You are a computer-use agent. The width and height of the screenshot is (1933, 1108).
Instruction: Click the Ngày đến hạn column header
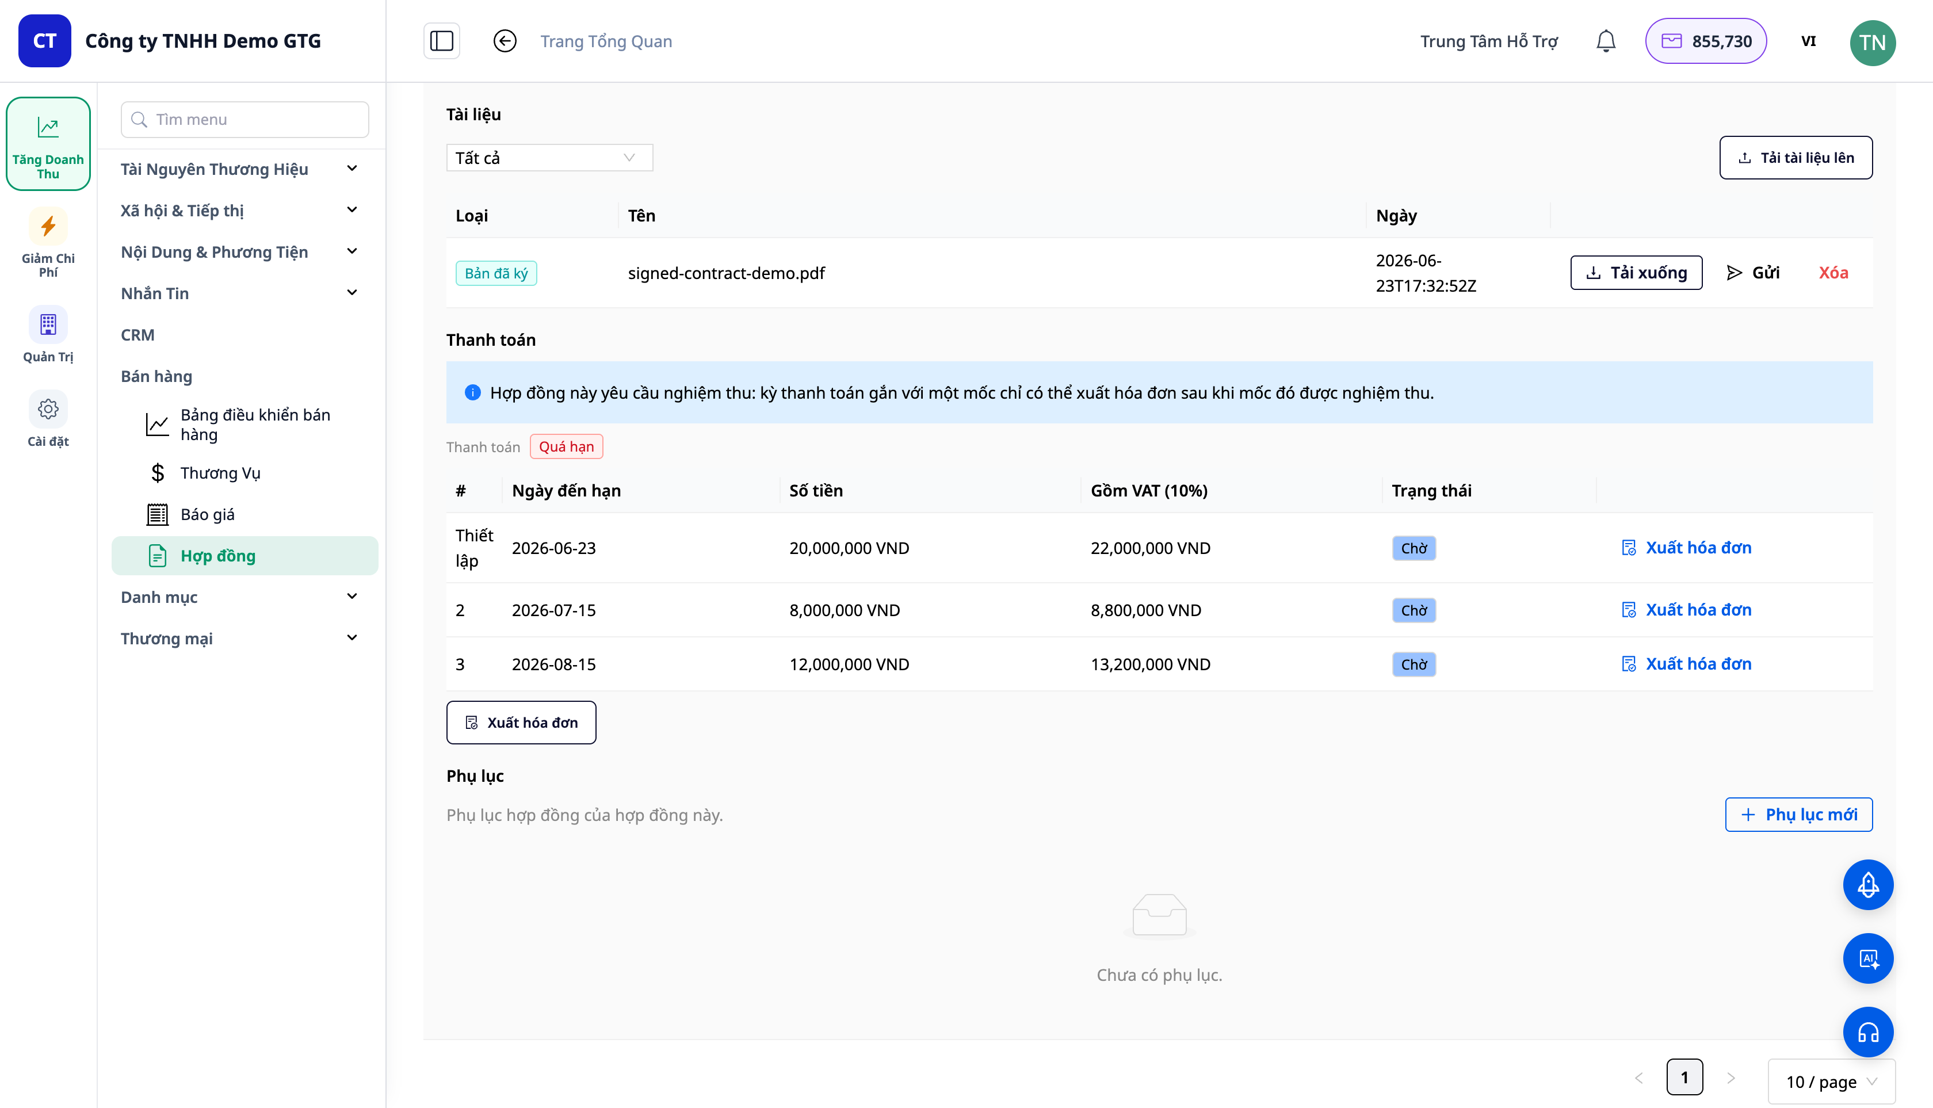566,491
